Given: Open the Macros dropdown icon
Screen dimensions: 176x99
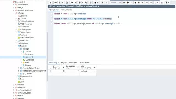Looking at the screenshot, I should 167,2.
